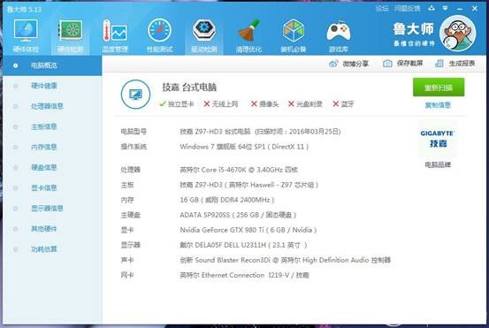Click the 鲁大师 mascot avatar
489x328 pixels.
(457, 33)
